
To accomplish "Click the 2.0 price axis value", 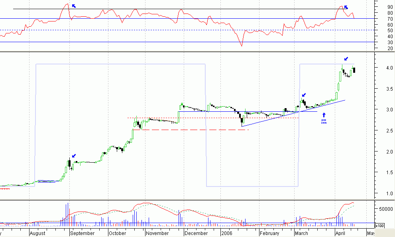I will pos(389,152).
